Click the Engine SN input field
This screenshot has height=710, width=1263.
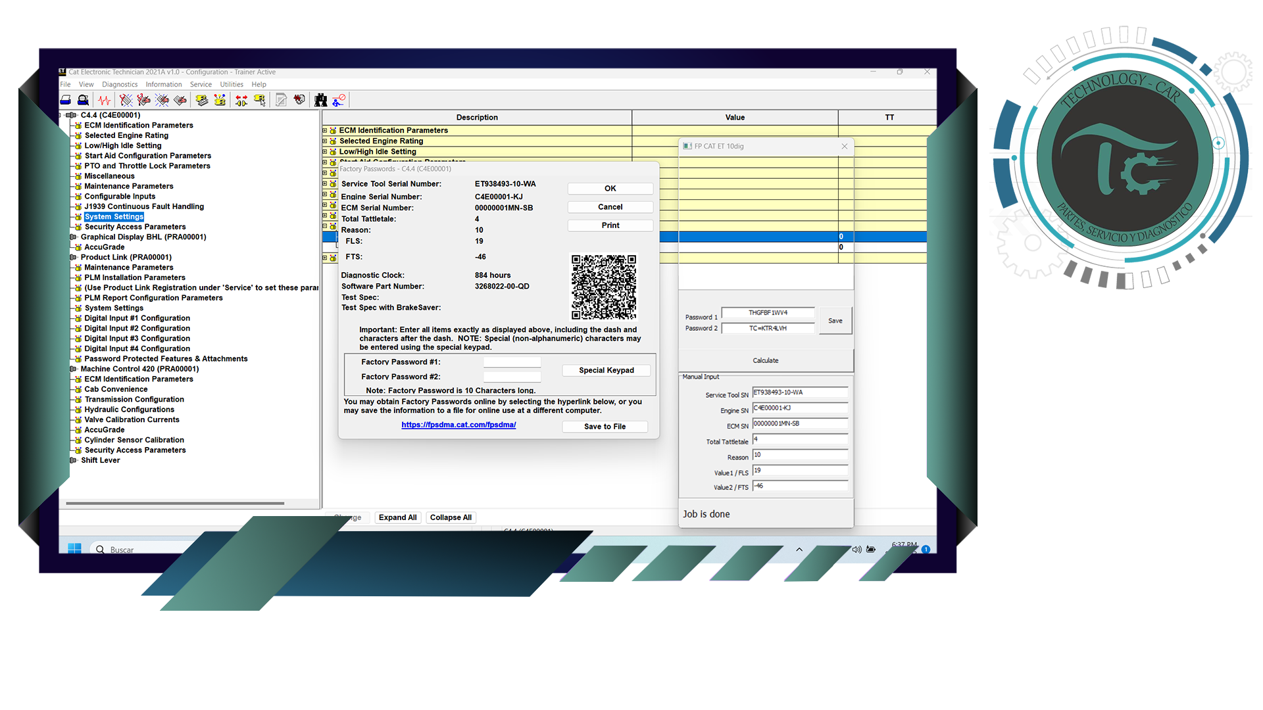pos(801,408)
